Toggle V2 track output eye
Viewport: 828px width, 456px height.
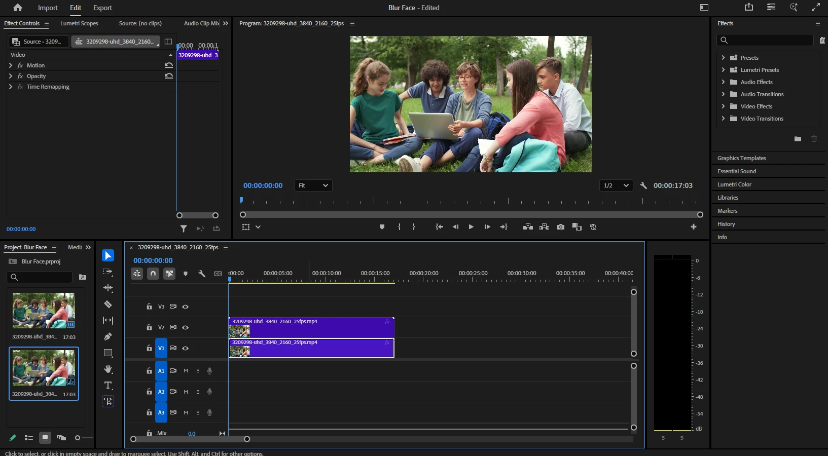(186, 327)
